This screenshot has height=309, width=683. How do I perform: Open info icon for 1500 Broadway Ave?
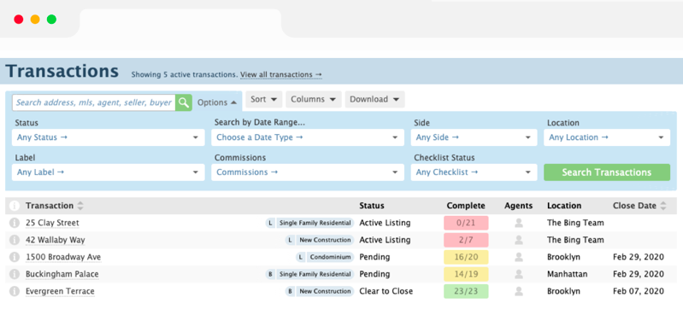click(15, 257)
